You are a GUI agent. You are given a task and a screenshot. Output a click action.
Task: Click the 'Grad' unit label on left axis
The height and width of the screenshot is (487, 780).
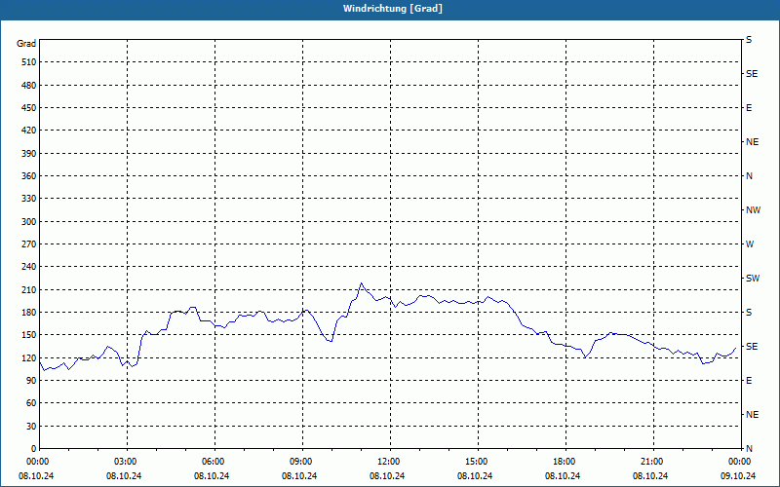click(26, 44)
